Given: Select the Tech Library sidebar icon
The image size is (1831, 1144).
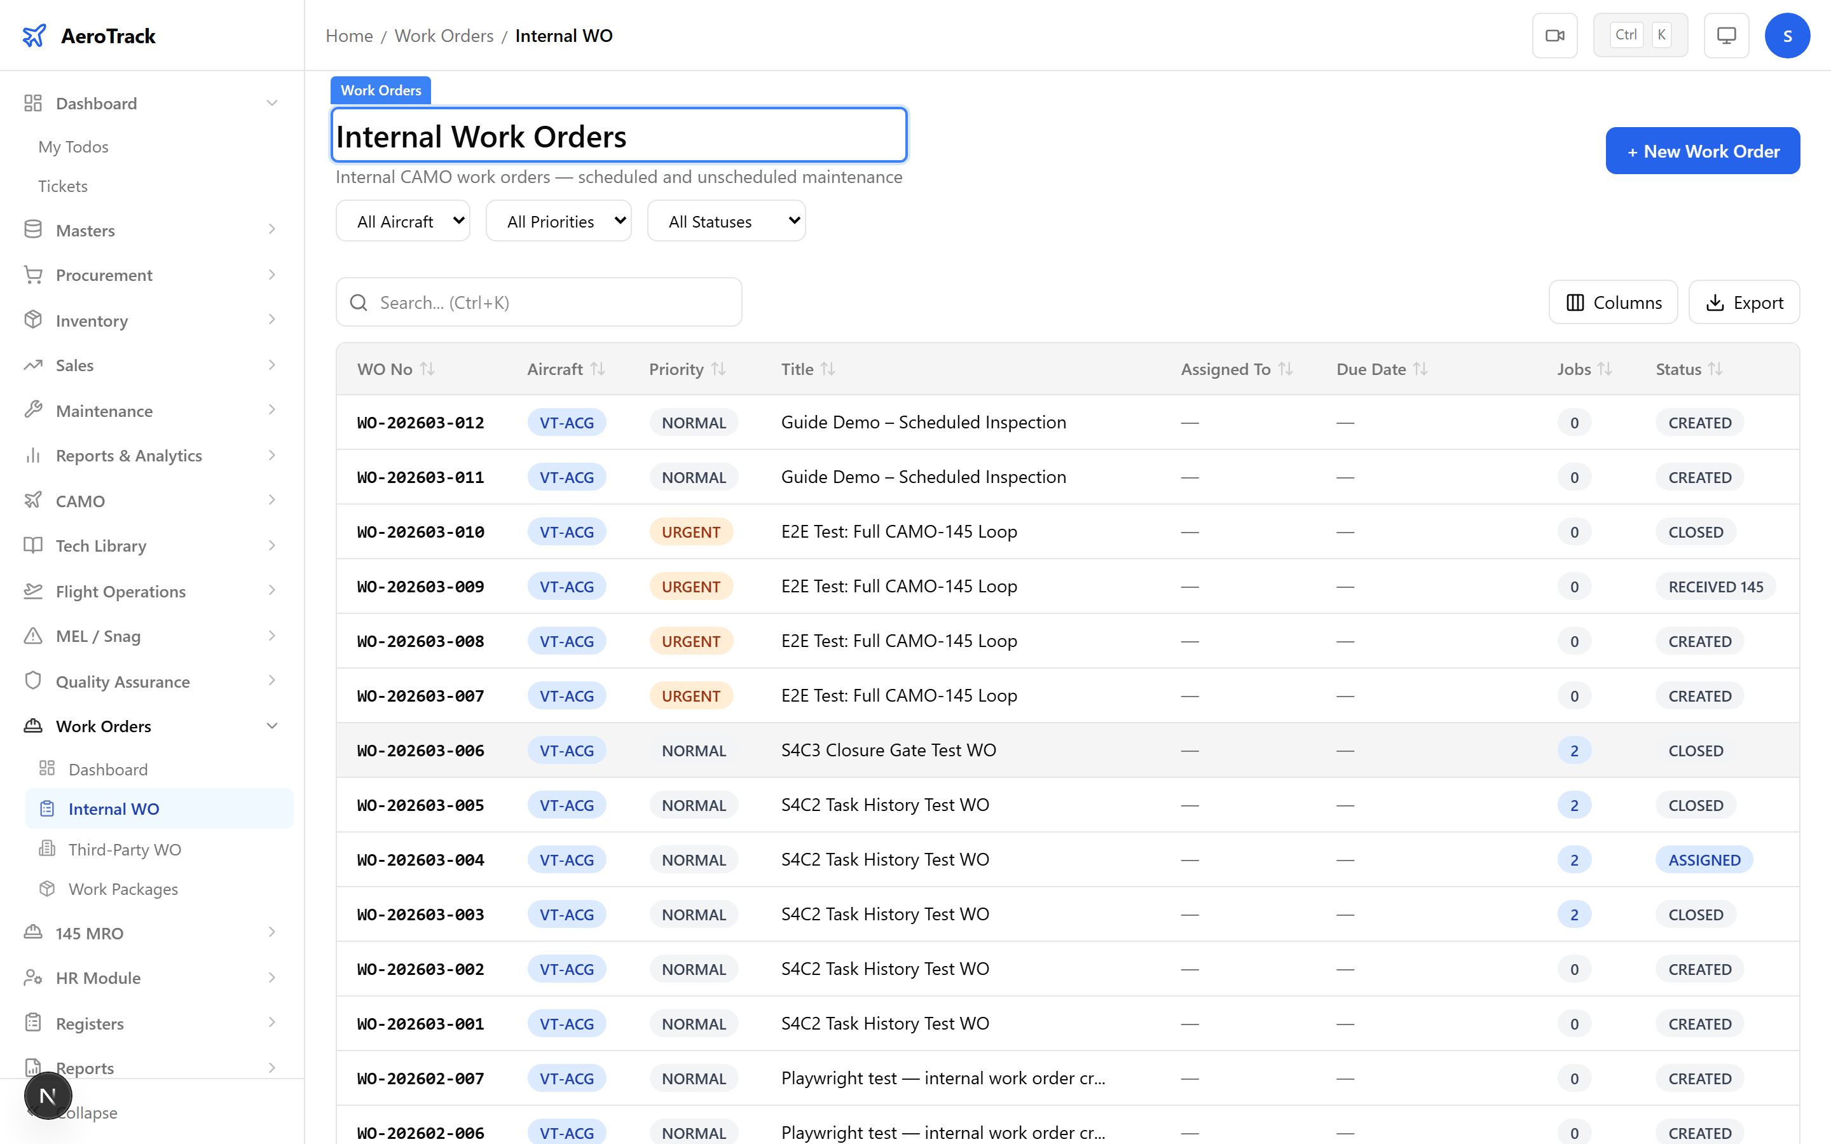Looking at the screenshot, I should [x=33, y=545].
